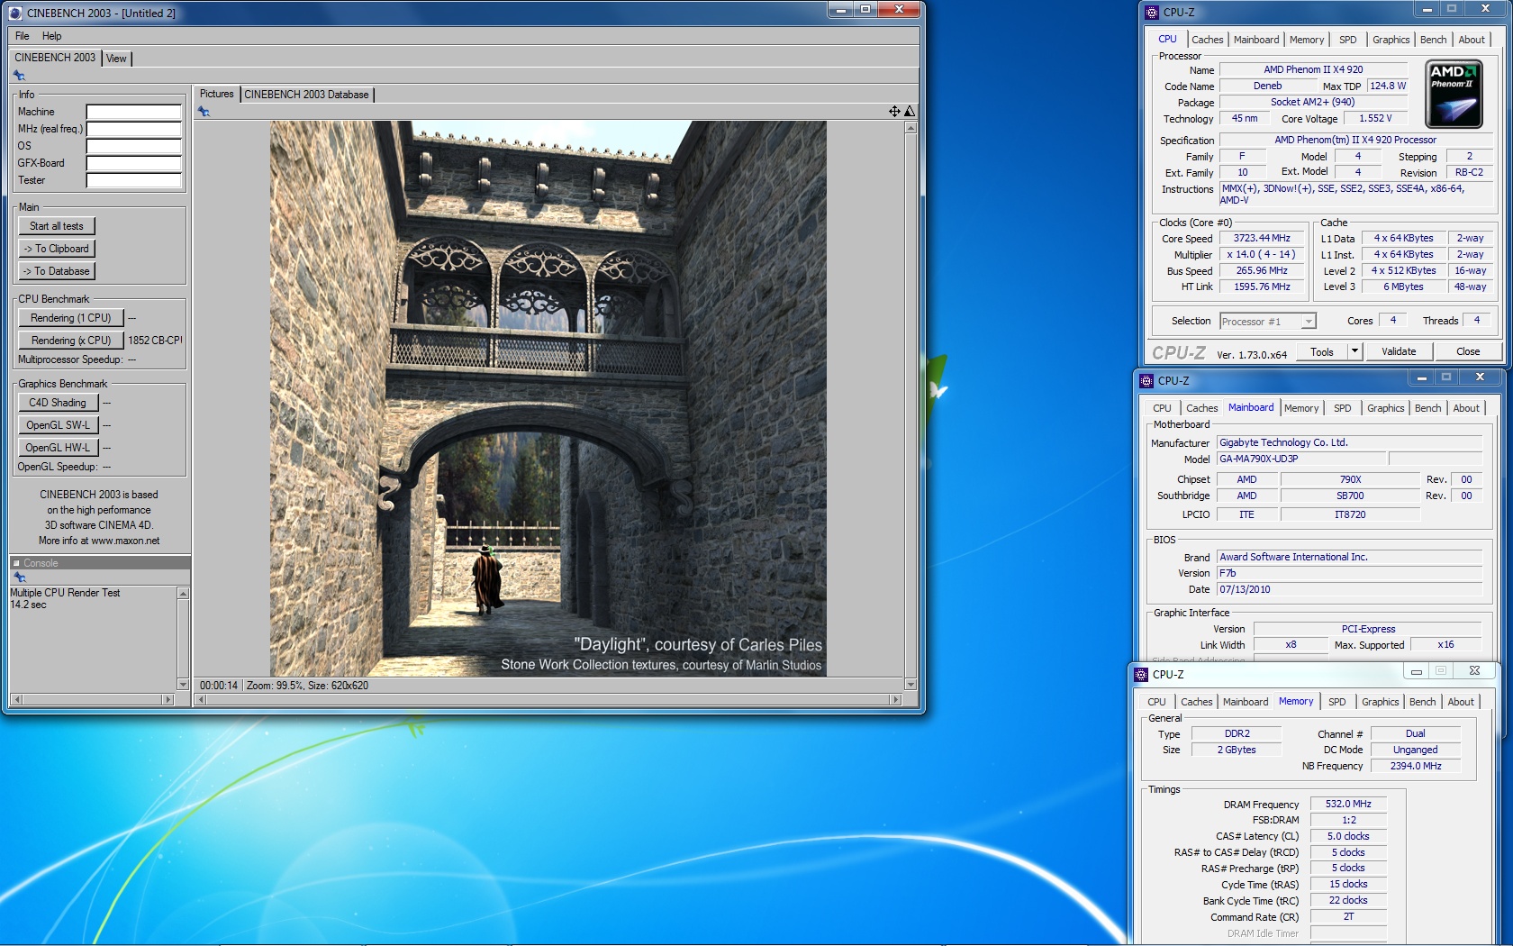The height and width of the screenshot is (946, 1513).
Task: Click the Close button in CPU-Z
Action: coord(1468,351)
